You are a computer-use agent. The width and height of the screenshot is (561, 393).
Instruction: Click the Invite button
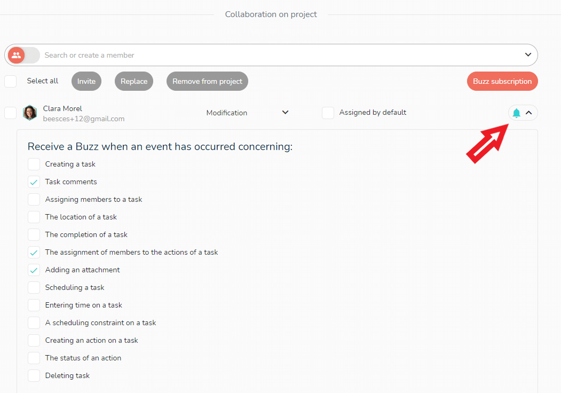coord(86,81)
